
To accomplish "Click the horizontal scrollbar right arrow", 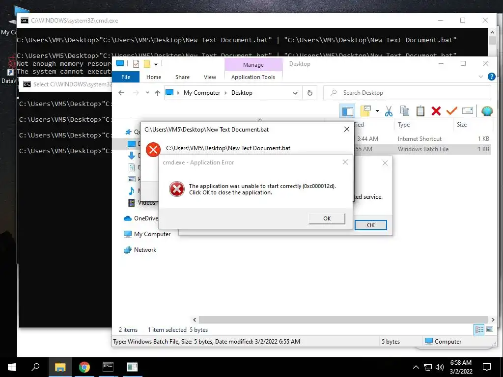I will point(493,320).
